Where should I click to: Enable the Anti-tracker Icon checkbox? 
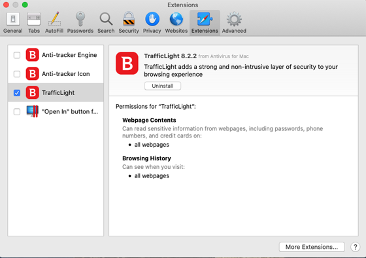(x=17, y=74)
